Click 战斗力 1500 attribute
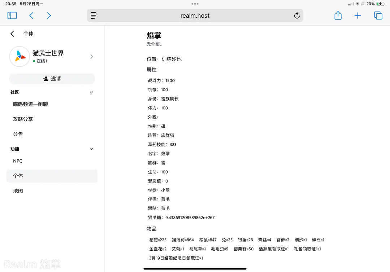390x272 pixels. [161, 80]
